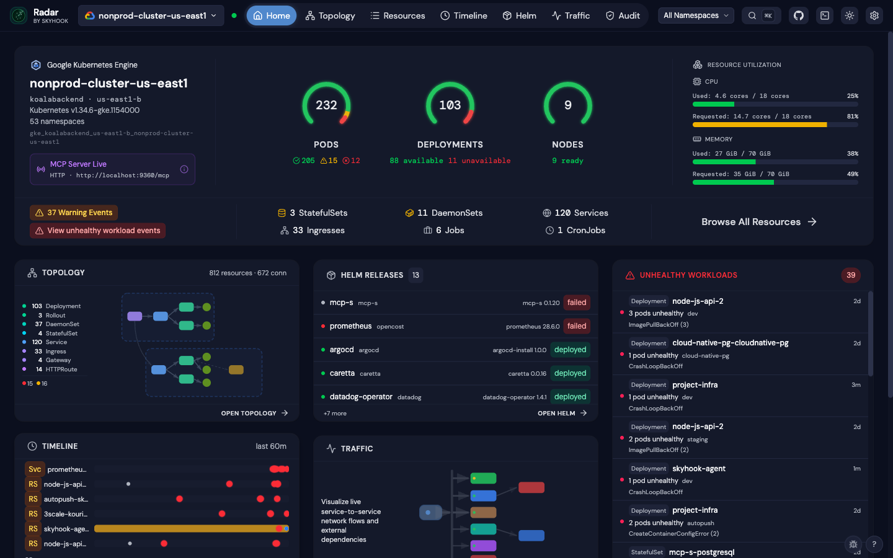Open the Traffic tab in navigation

571,15
